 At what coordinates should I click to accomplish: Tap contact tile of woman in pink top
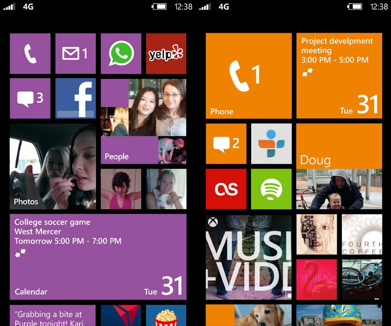[x=121, y=189]
